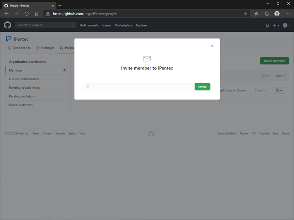Image resolution: width=294 pixels, height=220 pixels.
Task: Expand the create new plus menu
Action: click(x=276, y=25)
